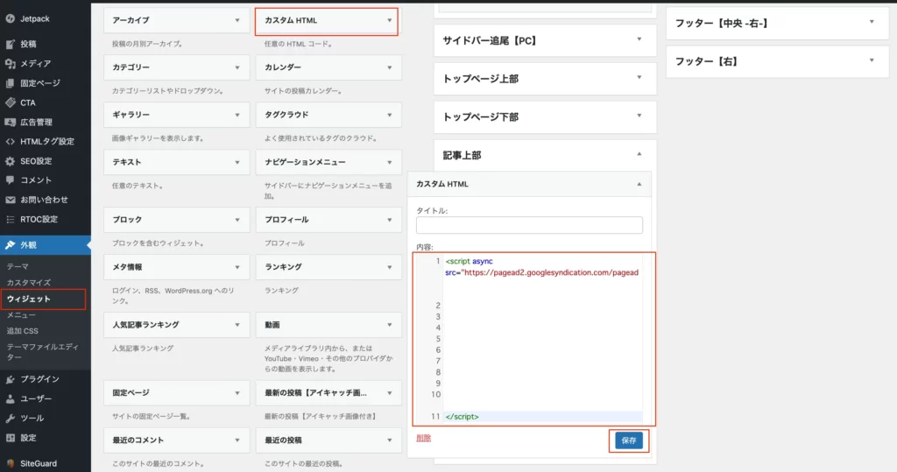Open the カスタマイズ submenu item
The width and height of the screenshot is (897, 472).
[x=29, y=283]
